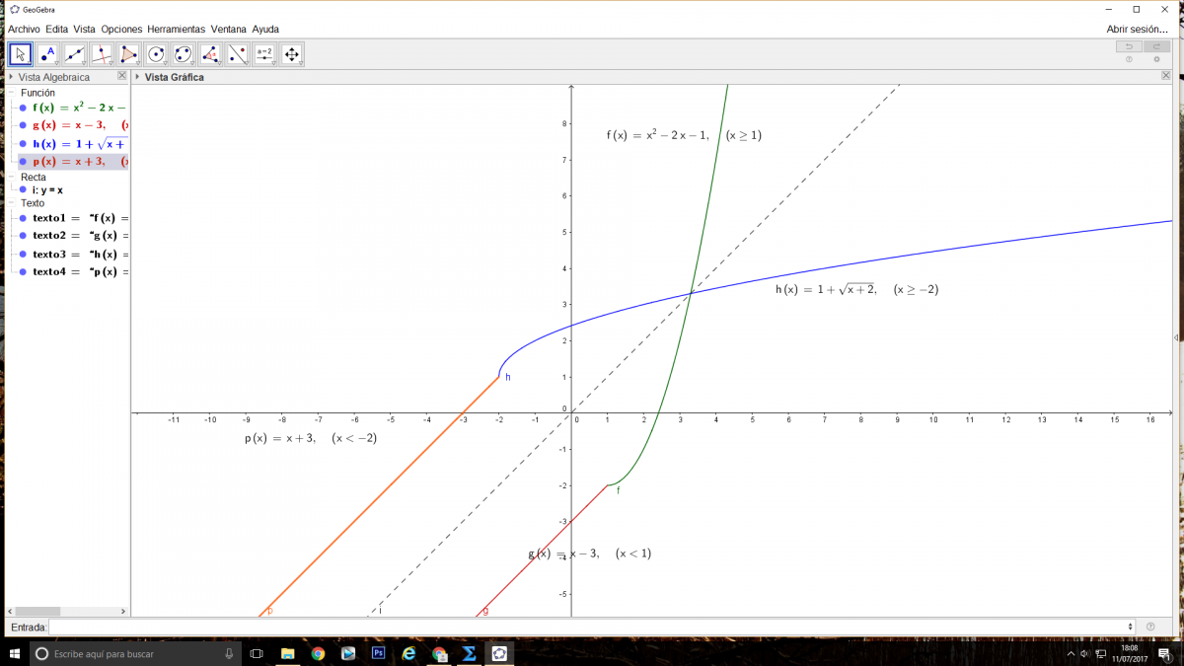Click Abrir sesión link
Screen dimensions: 1184x666
click(1137, 30)
